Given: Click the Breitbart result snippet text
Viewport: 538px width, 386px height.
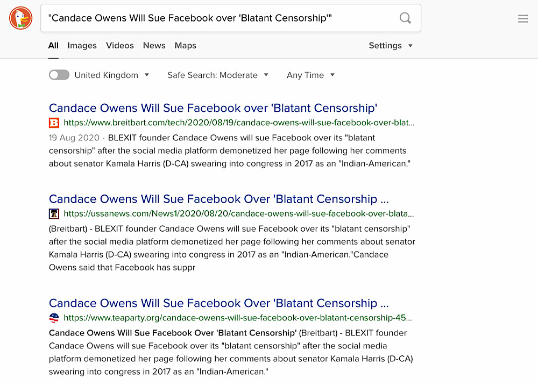Looking at the screenshot, I should click(x=230, y=151).
